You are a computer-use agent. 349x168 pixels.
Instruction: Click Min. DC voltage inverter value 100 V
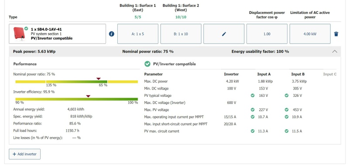point(232,88)
